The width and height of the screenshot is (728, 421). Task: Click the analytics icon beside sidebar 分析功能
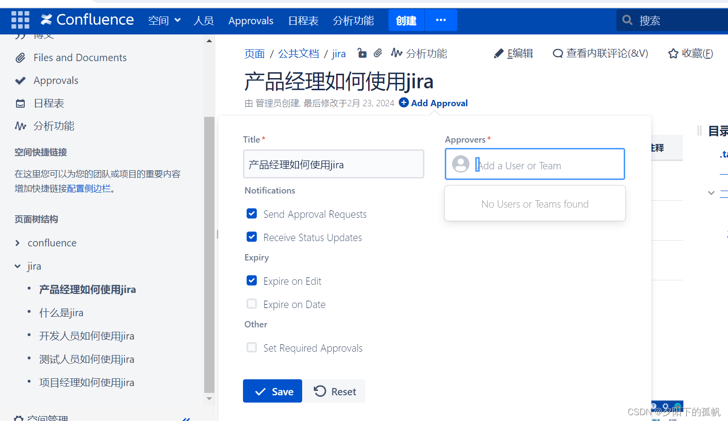(x=20, y=126)
